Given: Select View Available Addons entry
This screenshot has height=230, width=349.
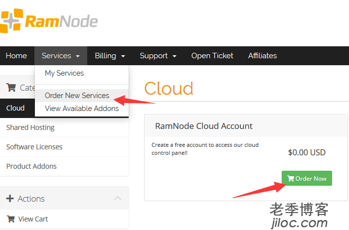Looking at the screenshot, I should pyautogui.click(x=82, y=109).
